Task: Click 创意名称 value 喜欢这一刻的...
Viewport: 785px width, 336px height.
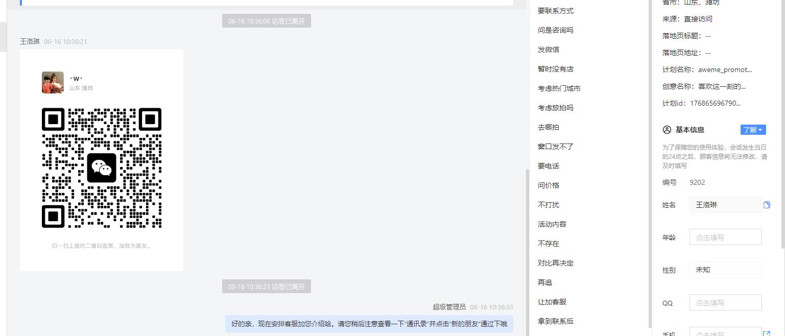Action: (x=722, y=86)
